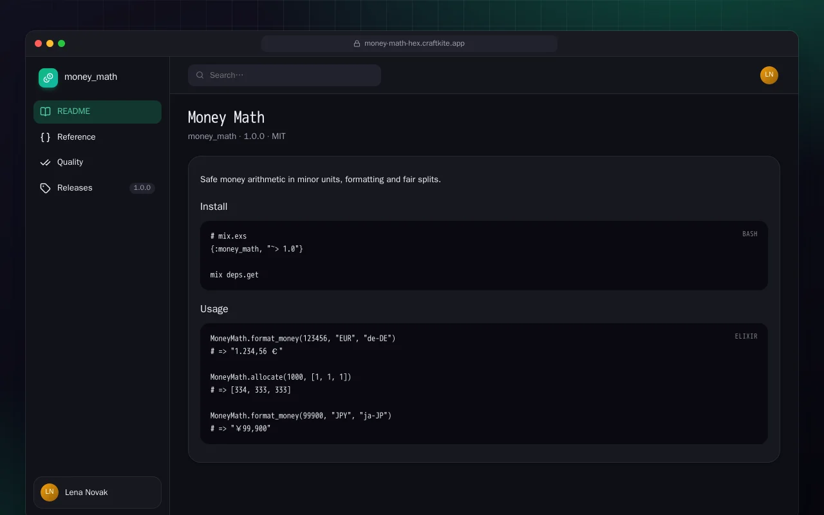Click the Usage heading
The height and width of the screenshot is (515, 824).
coord(214,309)
